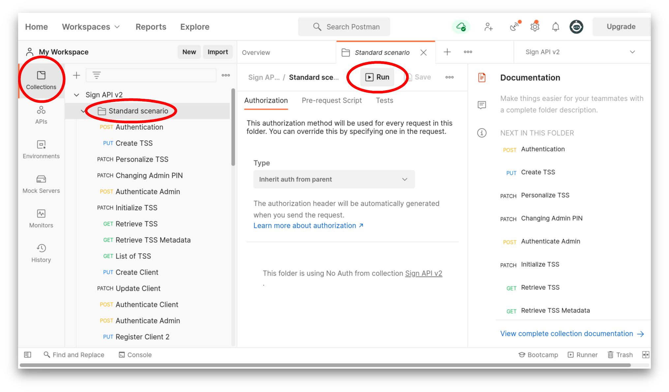Open the Monitors sidebar section
The width and height of the screenshot is (669, 392).
tap(41, 218)
